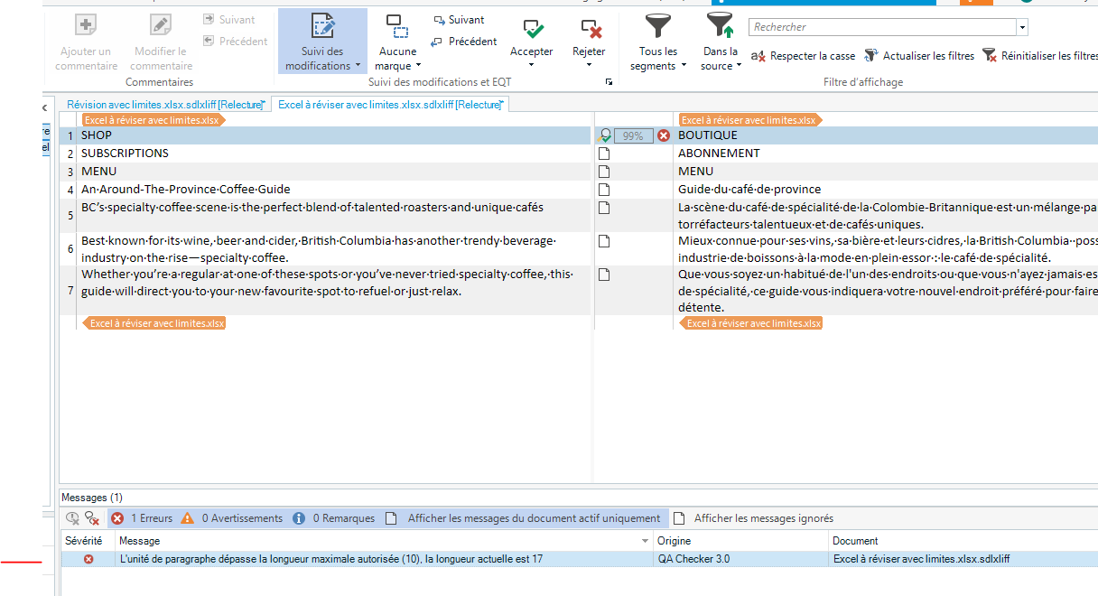The height and width of the screenshot is (596, 1098).
Task: Click status icon for Mieux connue row
Action: [x=605, y=241]
